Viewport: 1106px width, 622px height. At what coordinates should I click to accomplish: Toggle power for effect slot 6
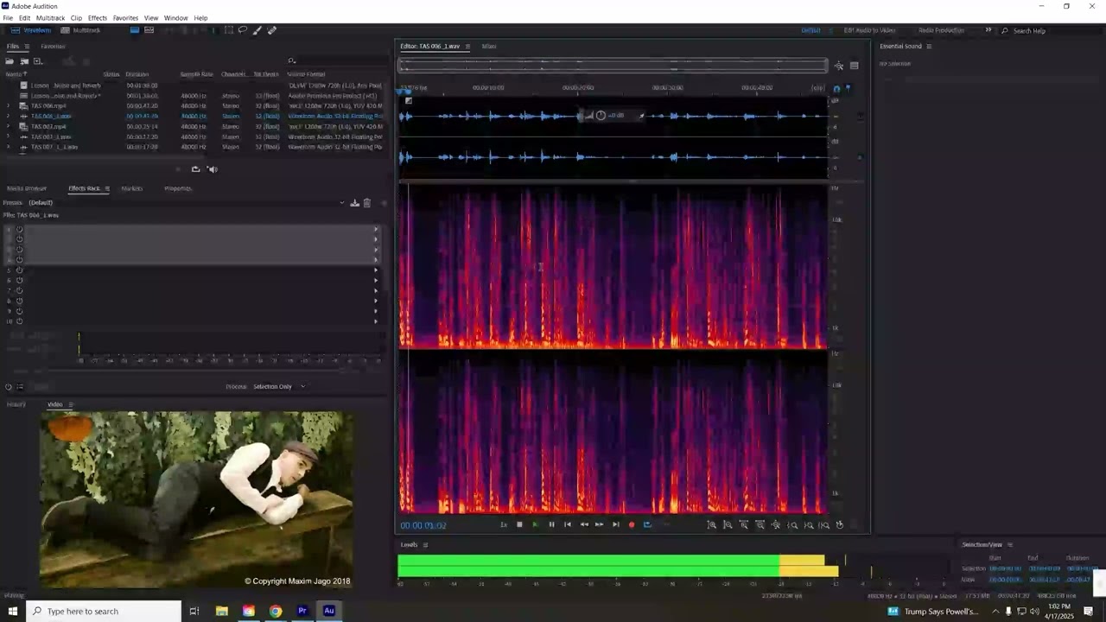click(x=19, y=281)
